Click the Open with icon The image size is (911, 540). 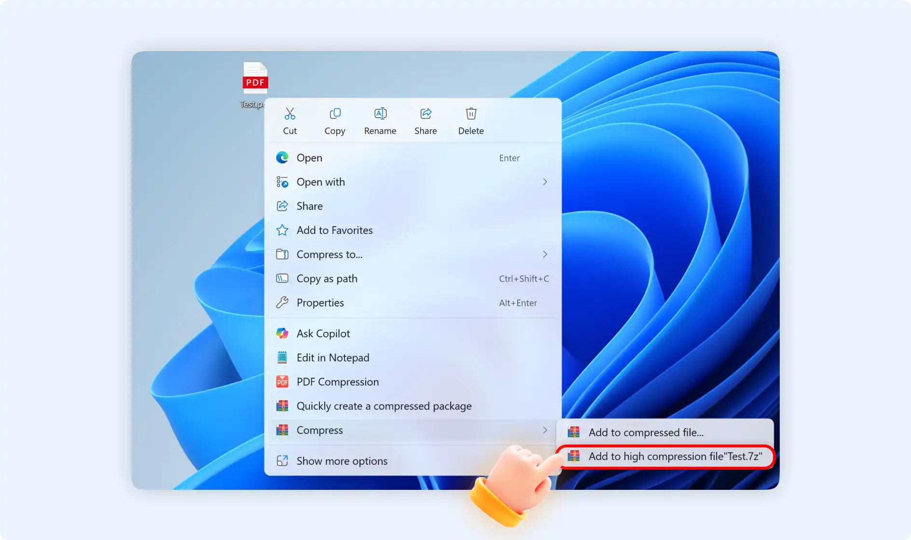tap(282, 182)
